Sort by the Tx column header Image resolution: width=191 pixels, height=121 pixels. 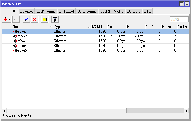coord(117,27)
